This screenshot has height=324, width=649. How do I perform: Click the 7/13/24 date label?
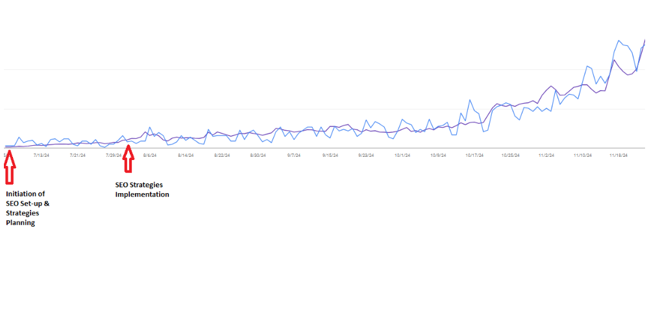42,156
